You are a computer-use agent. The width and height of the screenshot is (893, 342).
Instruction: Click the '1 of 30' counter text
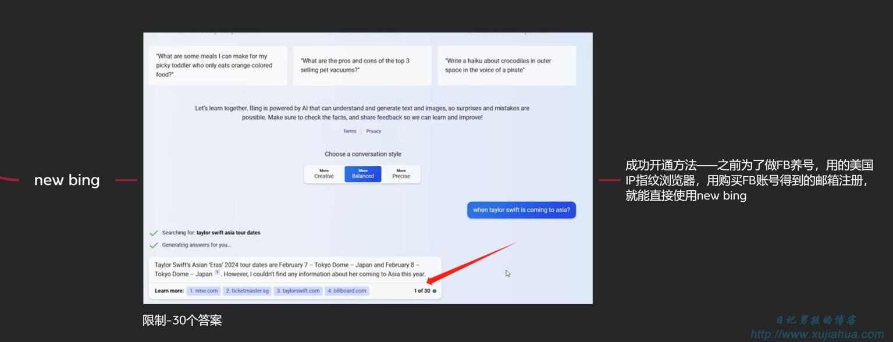[422, 291]
